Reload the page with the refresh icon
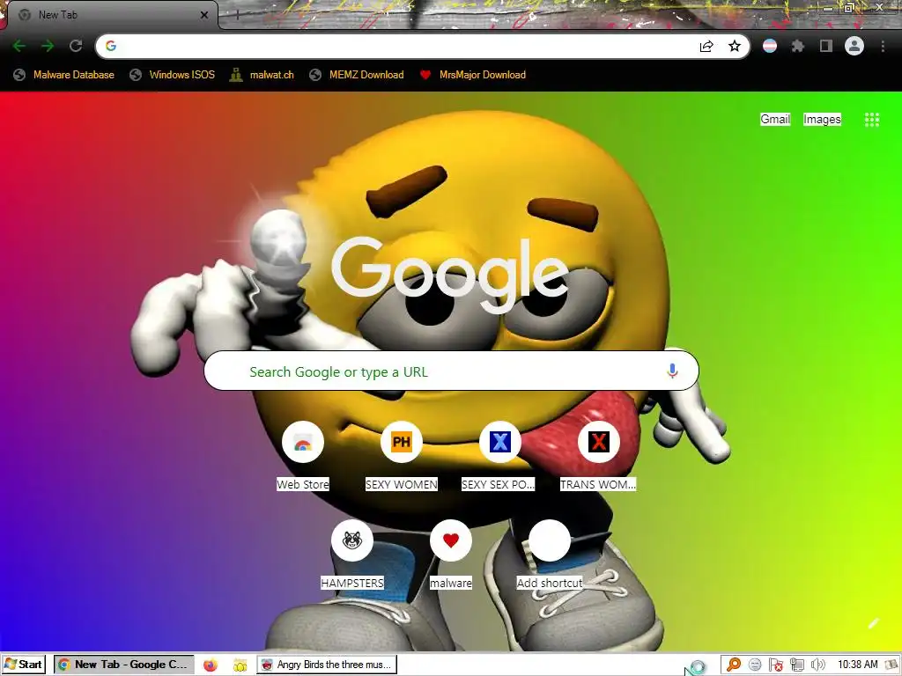The height and width of the screenshot is (676, 902). (76, 46)
